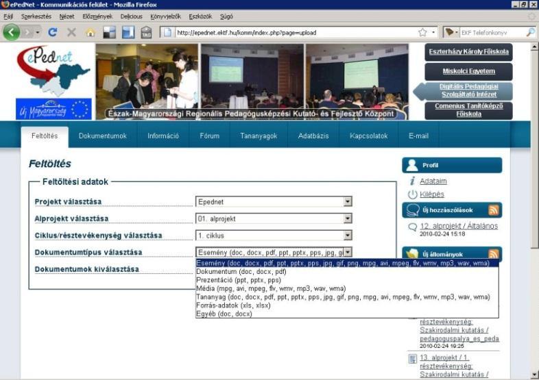Bookmark this page with star icon
The height and width of the screenshot is (380, 539).
[x=422, y=33]
